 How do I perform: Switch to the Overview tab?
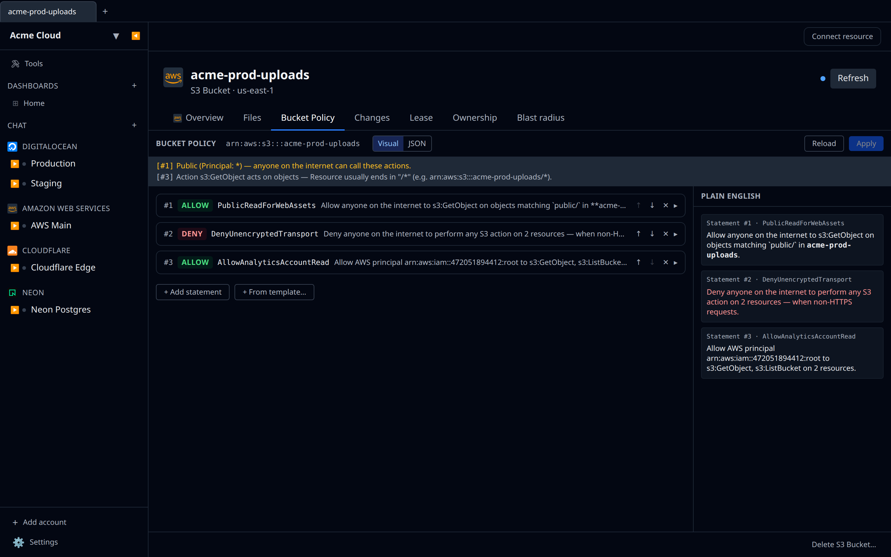tap(198, 118)
